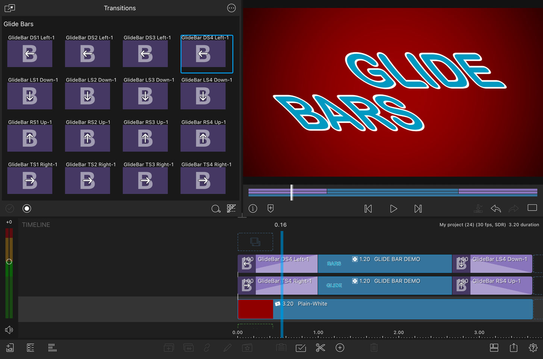Screen dimensions: 543x359
Task: Adjust the audio volume level slider knob
Action: click(9, 262)
